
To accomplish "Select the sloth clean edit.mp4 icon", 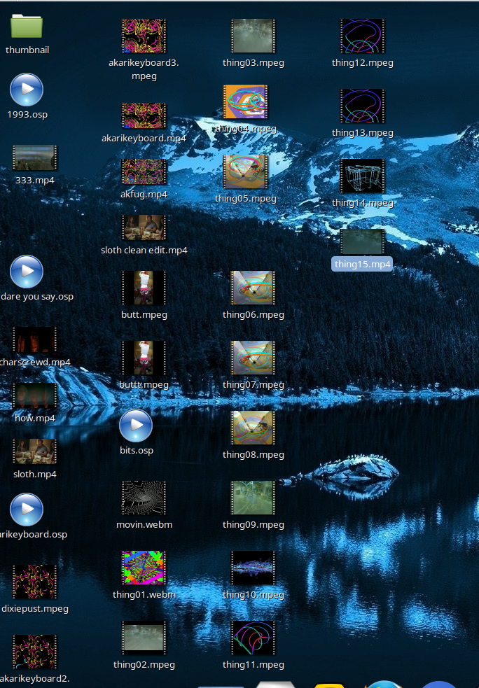I will coord(144,227).
